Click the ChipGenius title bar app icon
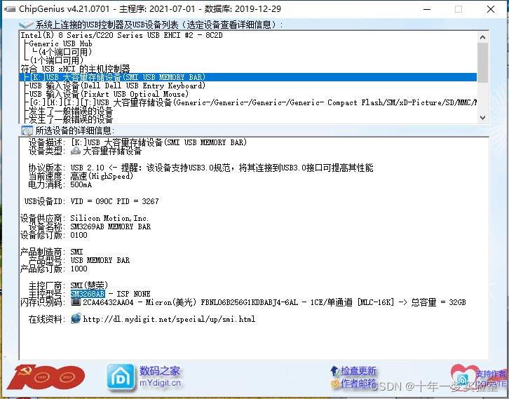Image resolution: width=509 pixels, height=399 pixels. click(x=10, y=9)
